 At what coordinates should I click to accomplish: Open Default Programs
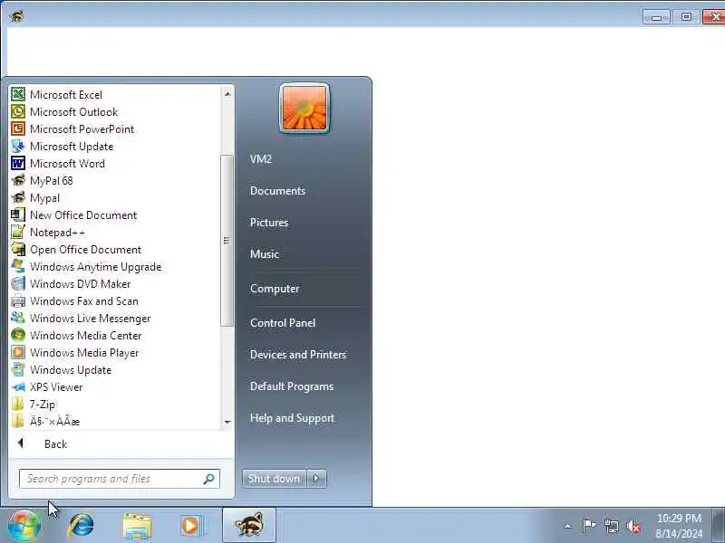point(291,386)
